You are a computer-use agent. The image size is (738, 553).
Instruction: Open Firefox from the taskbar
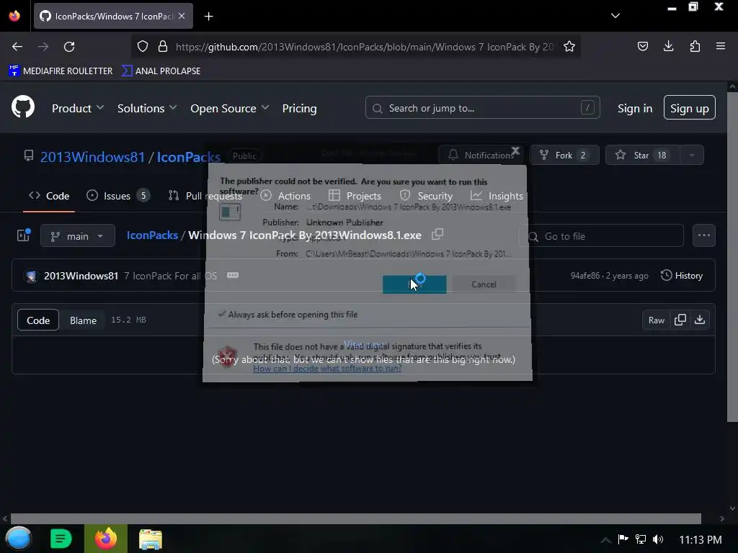[106, 539]
